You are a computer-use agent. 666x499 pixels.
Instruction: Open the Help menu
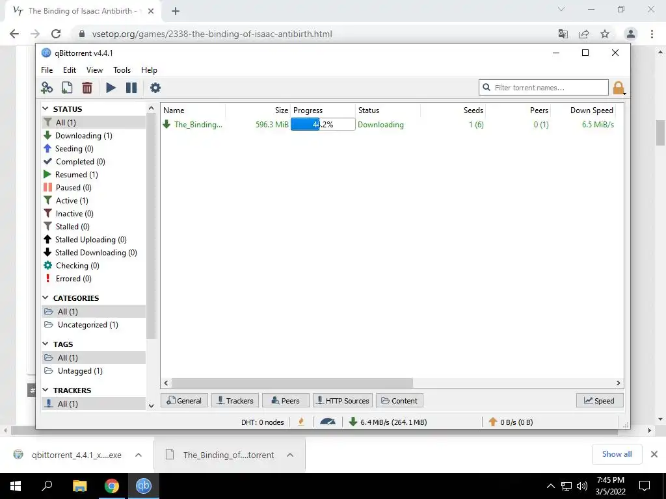point(149,70)
